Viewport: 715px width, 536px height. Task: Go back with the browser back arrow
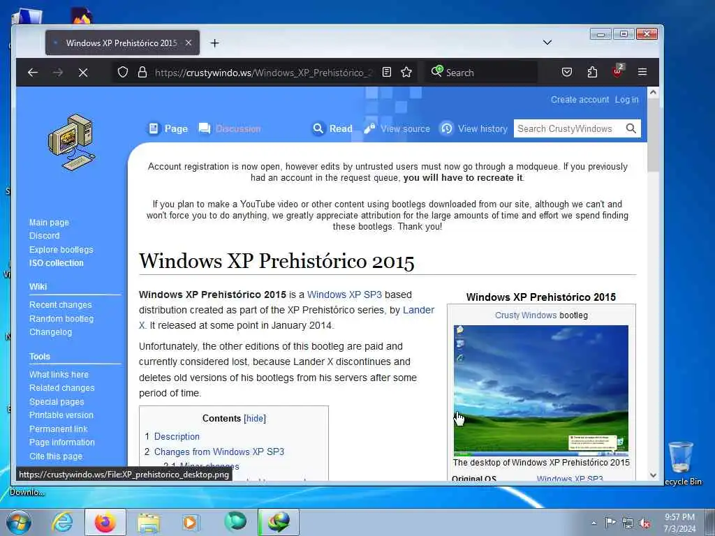click(x=33, y=73)
